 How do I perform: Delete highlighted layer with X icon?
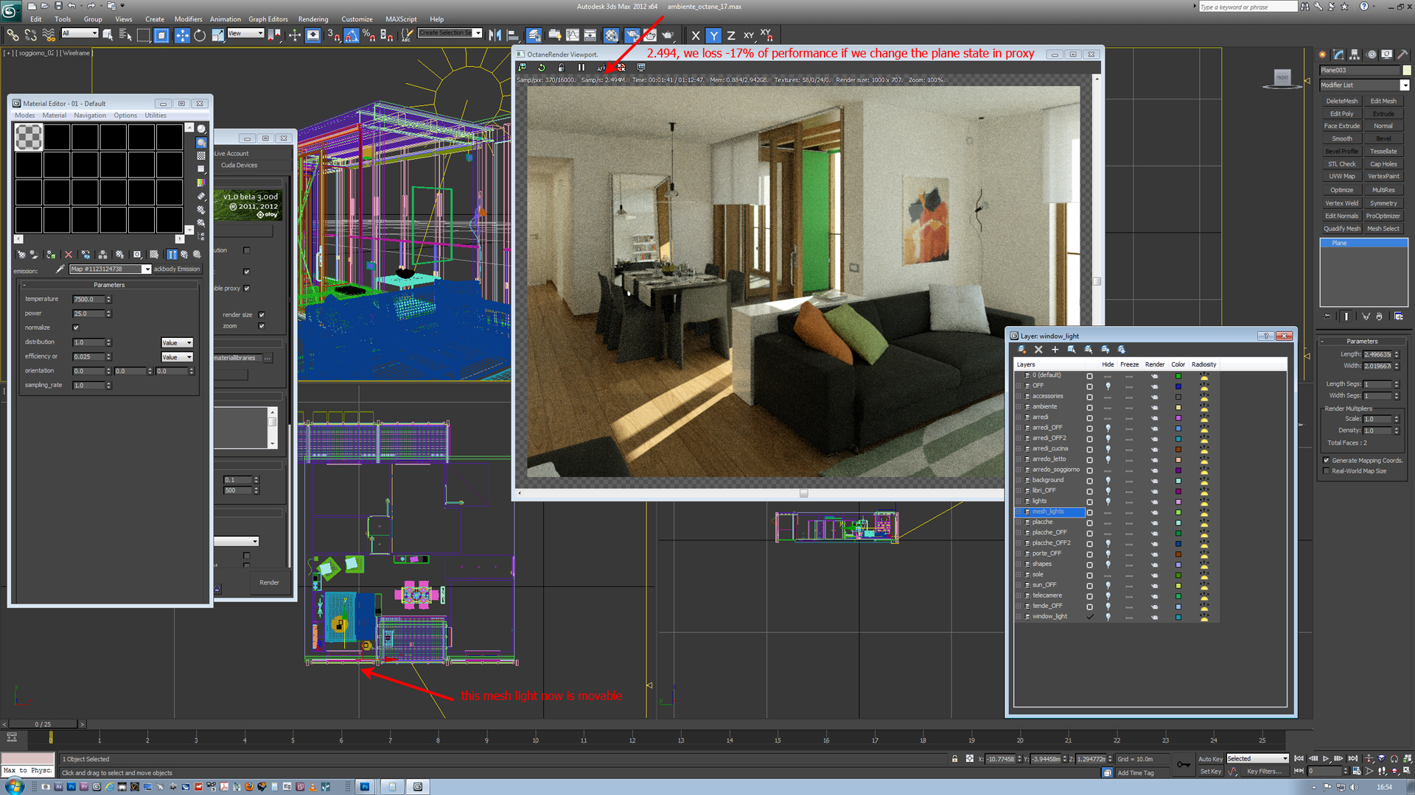(x=1038, y=350)
